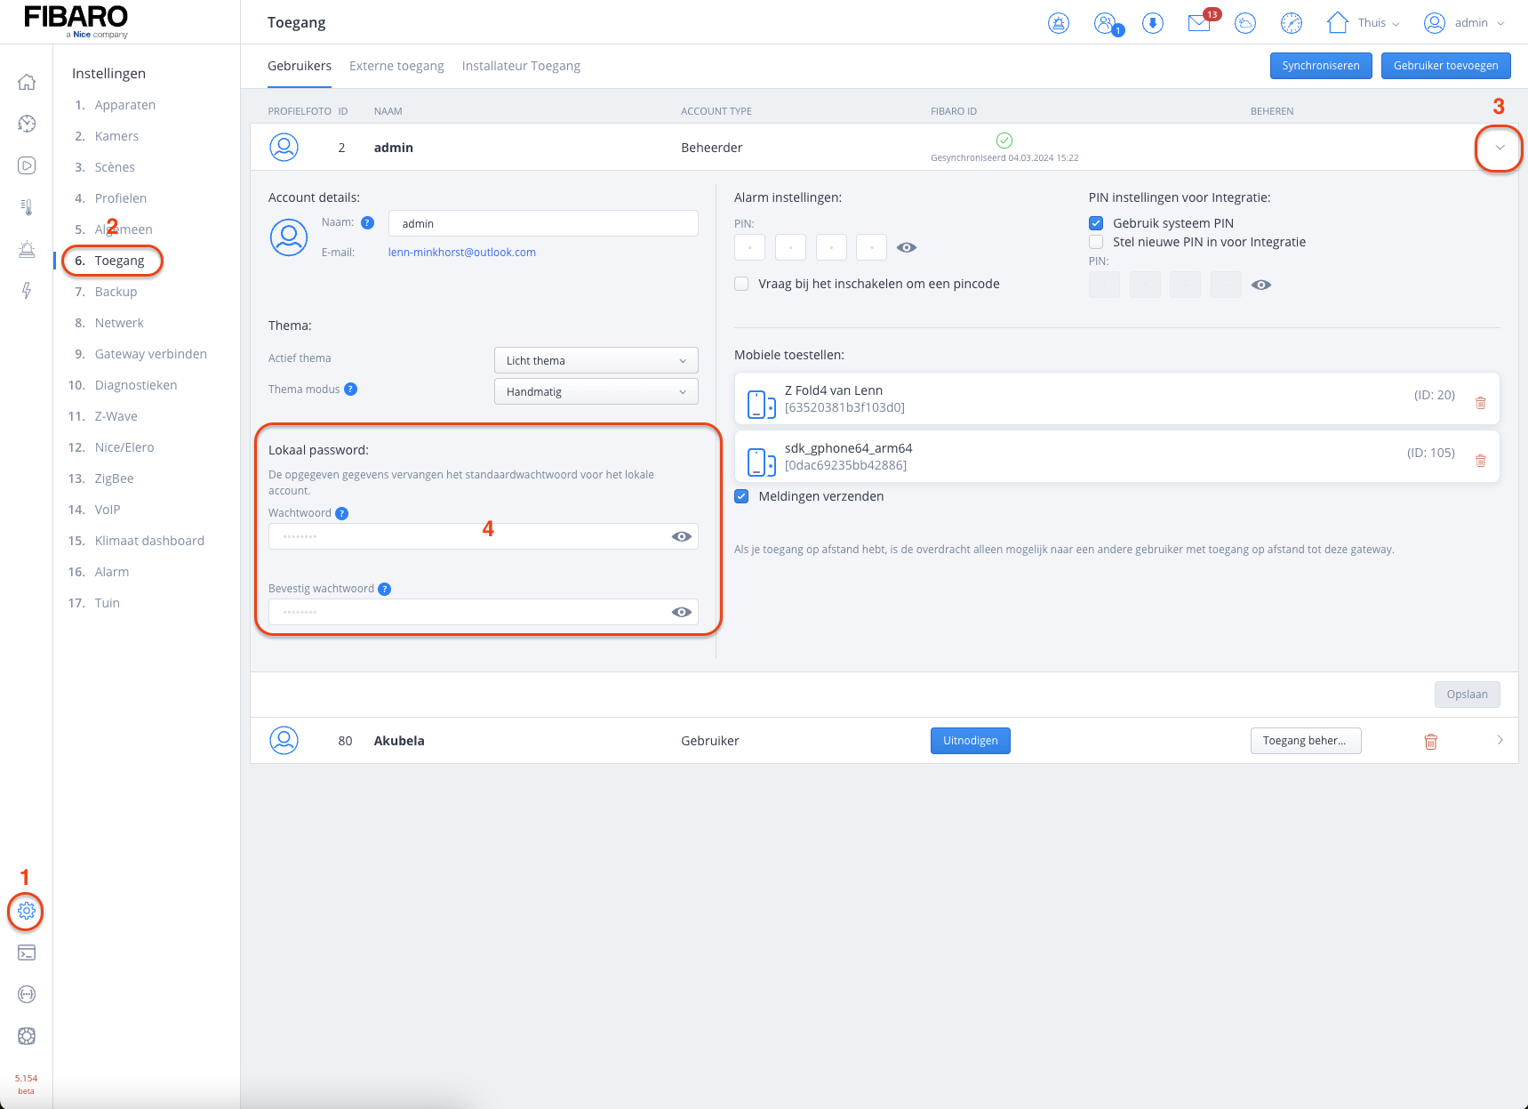Select 'Netwerk' in the settings menu
The height and width of the screenshot is (1109, 1528).
119,323
